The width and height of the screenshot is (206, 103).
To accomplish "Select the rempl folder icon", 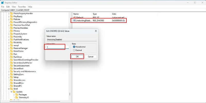I will point(11,45).
